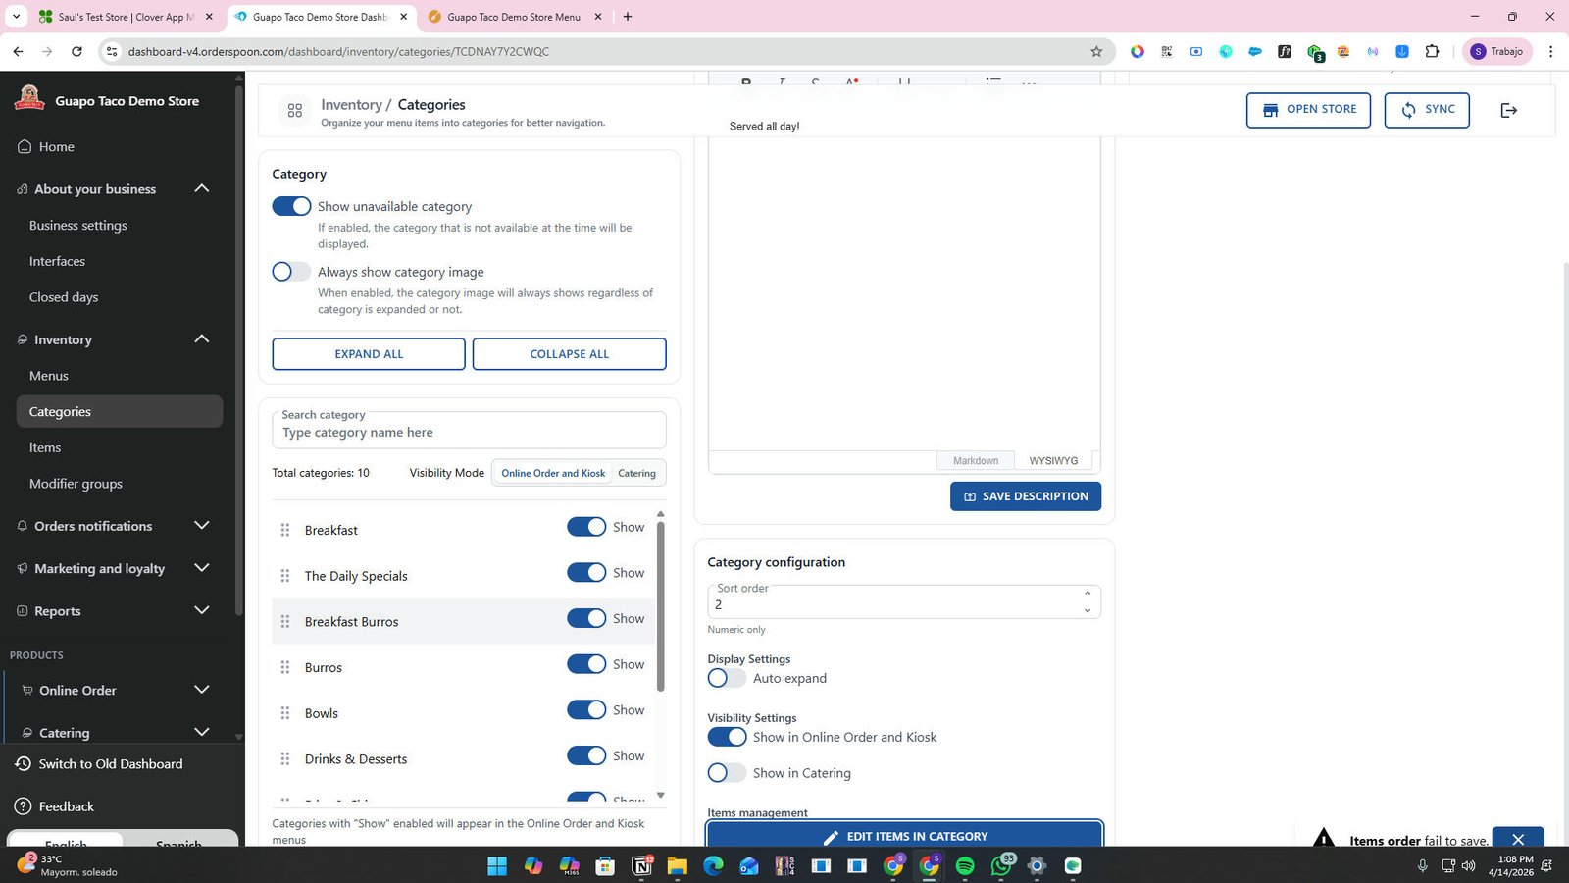Image resolution: width=1569 pixels, height=883 pixels.
Task: Click SAVE DESCRIPTION button
Action: [x=1026, y=496]
